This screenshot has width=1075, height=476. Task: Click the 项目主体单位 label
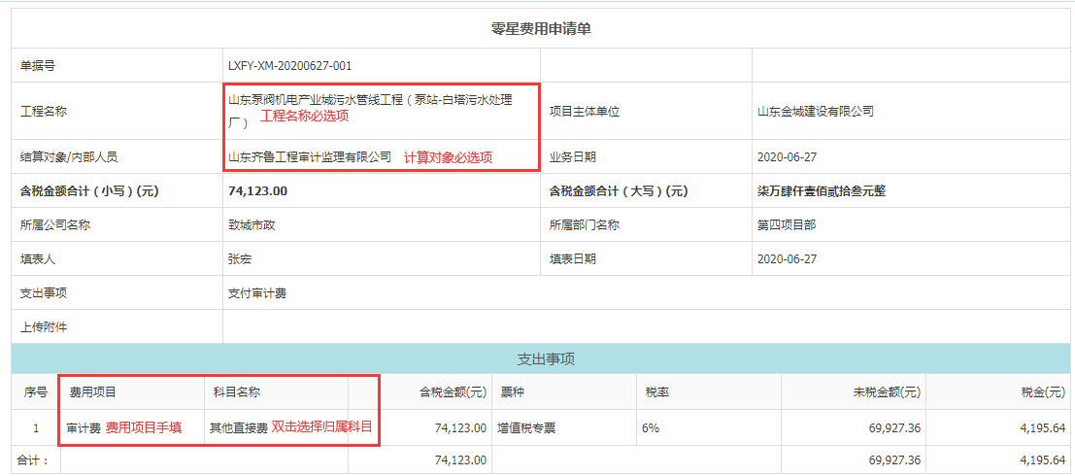pyautogui.click(x=585, y=111)
